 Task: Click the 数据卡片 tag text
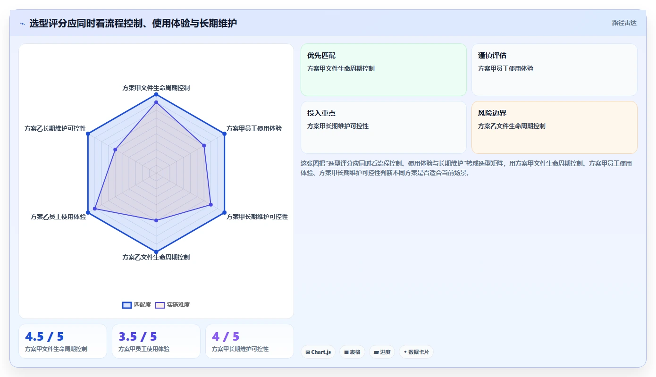click(x=419, y=352)
